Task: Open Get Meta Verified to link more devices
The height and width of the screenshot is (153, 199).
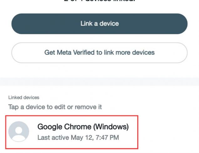Action: click(100, 52)
